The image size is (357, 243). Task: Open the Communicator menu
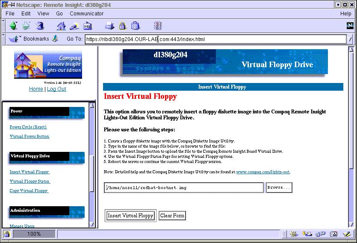(x=86, y=14)
